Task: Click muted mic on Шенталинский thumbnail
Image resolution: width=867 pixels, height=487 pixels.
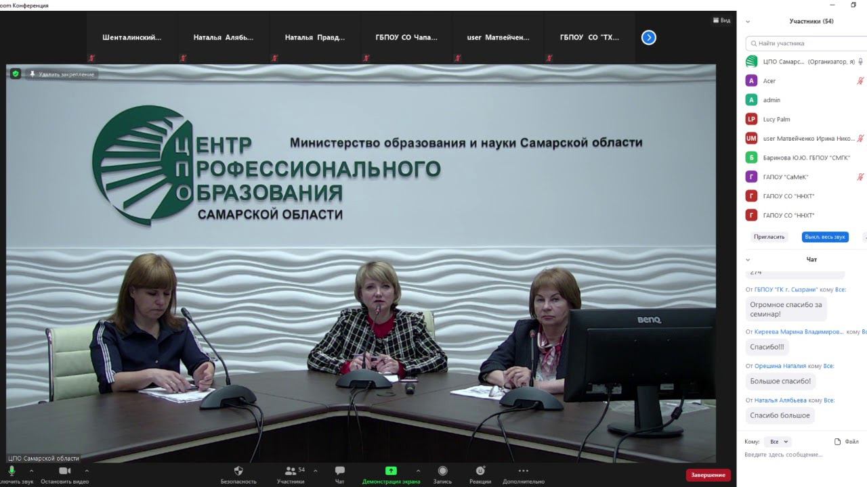Action: tap(91, 58)
